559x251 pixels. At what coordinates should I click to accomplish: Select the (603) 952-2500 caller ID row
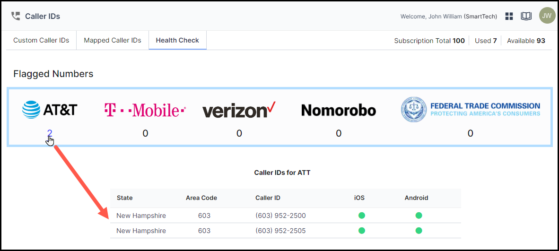coord(286,216)
